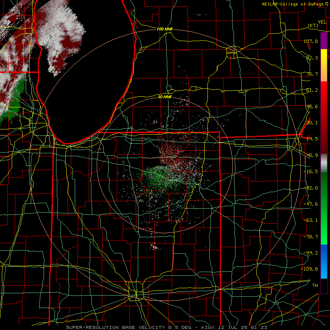
Task: Click the 50 NMI range ring label
Action: (x=165, y=97)
